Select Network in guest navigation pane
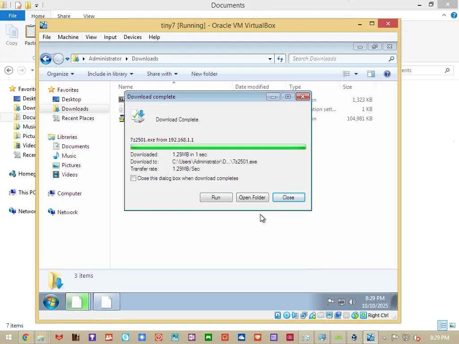This screenshot has height=344, width=459. (67, 212)
